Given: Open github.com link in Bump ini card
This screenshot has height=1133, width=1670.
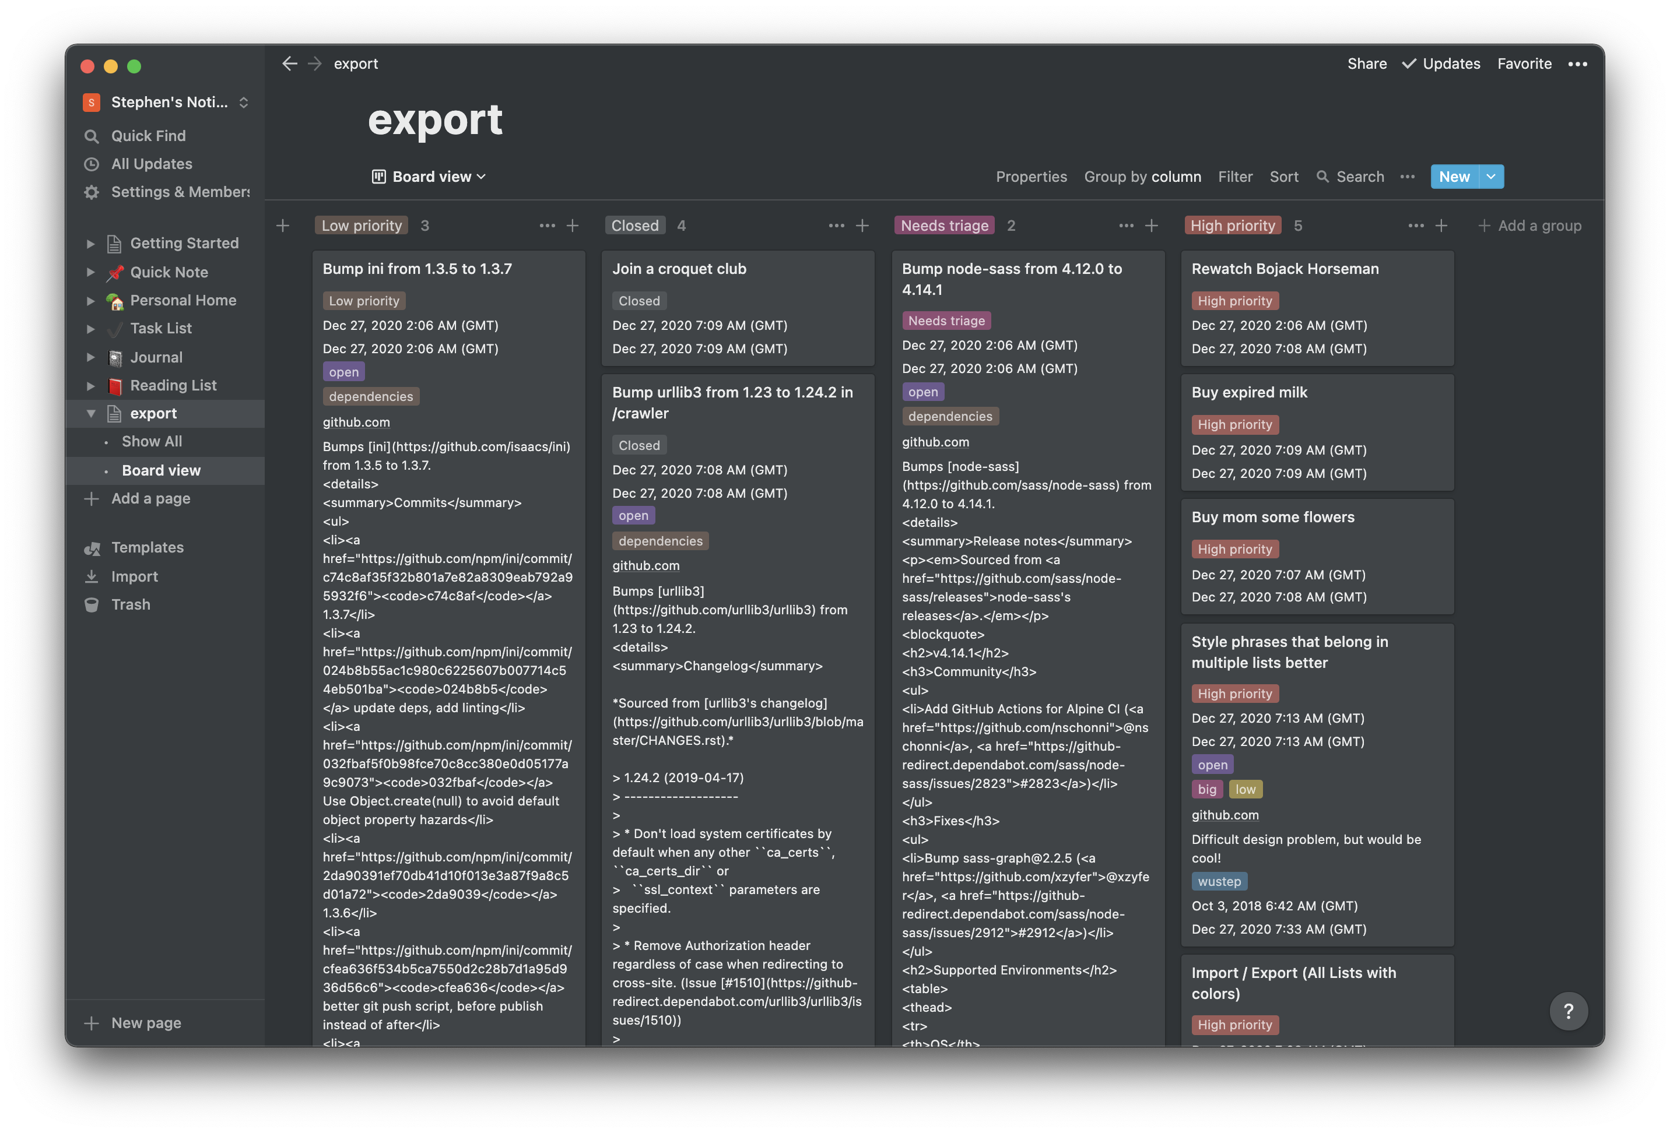Looking at the screenshot, I should tap(356, 423).
